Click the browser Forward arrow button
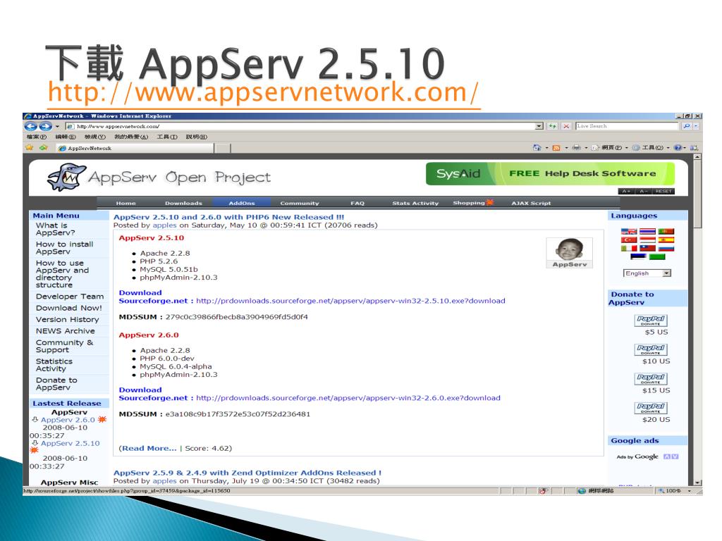 45,126
